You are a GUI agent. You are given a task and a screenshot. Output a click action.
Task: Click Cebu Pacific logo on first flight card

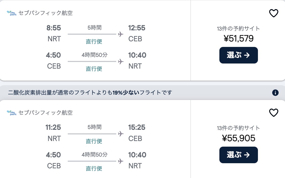point(12,13)
